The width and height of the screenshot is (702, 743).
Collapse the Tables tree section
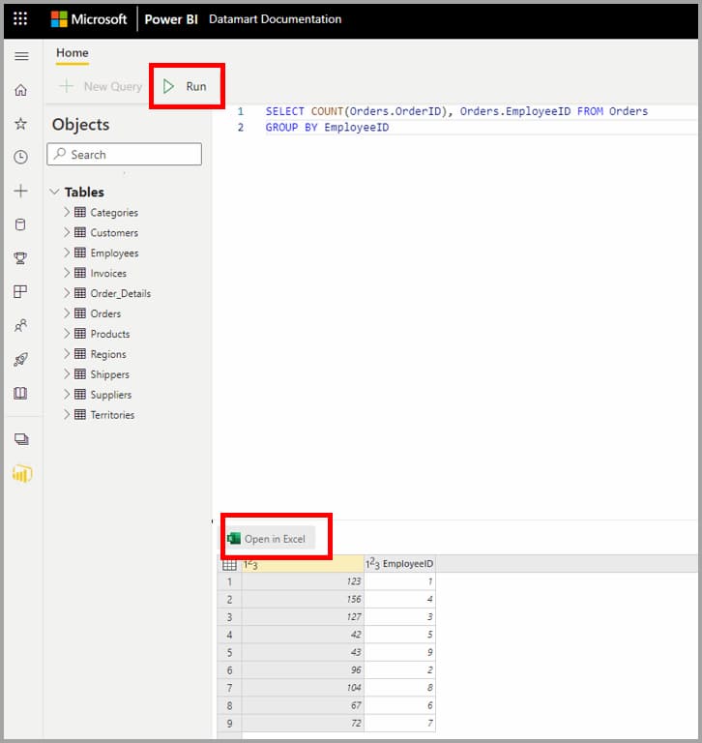pyautogui.click(x=55, y=193)
